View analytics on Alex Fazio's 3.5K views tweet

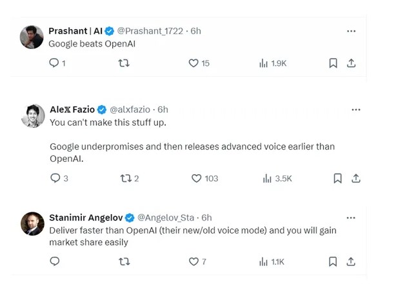pos(268,179)
